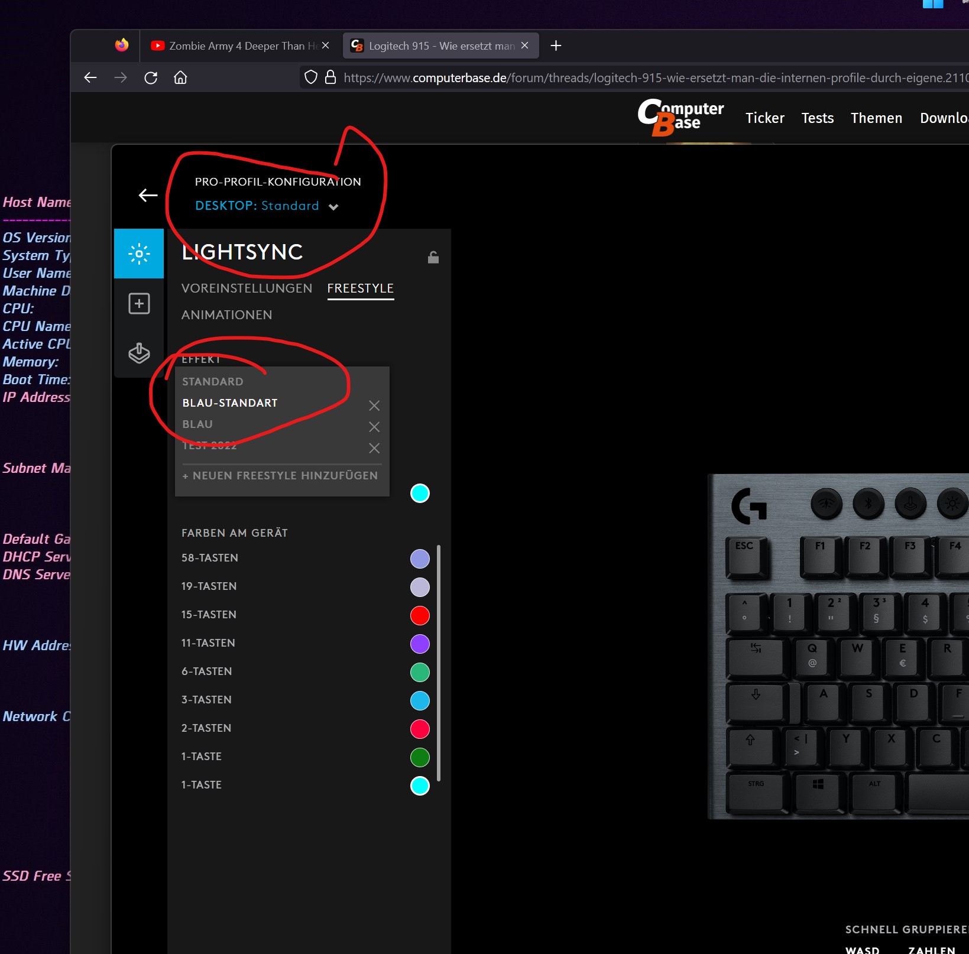Click the 58-TASTEN label
Viewport: 969px width, 954px height.
(x=210, y=558)
